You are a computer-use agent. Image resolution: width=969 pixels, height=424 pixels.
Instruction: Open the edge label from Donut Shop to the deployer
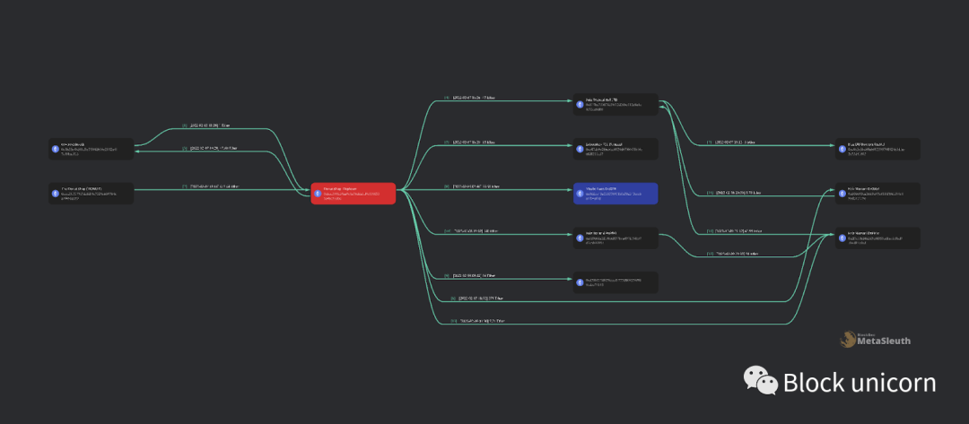coord(211,186)
